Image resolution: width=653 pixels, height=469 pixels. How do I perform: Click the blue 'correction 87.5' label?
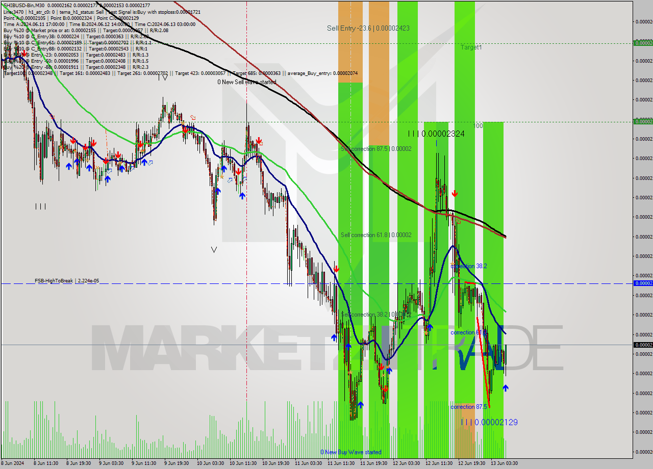469,407
